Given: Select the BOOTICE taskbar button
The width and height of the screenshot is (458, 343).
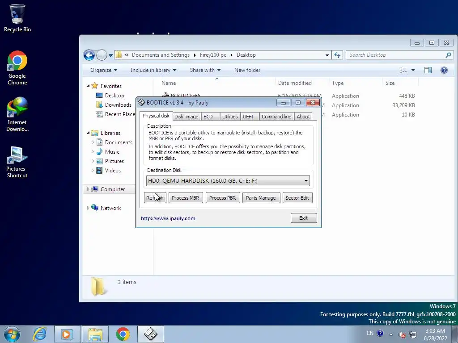Looking at the screenshot, I should pos(151,334).
